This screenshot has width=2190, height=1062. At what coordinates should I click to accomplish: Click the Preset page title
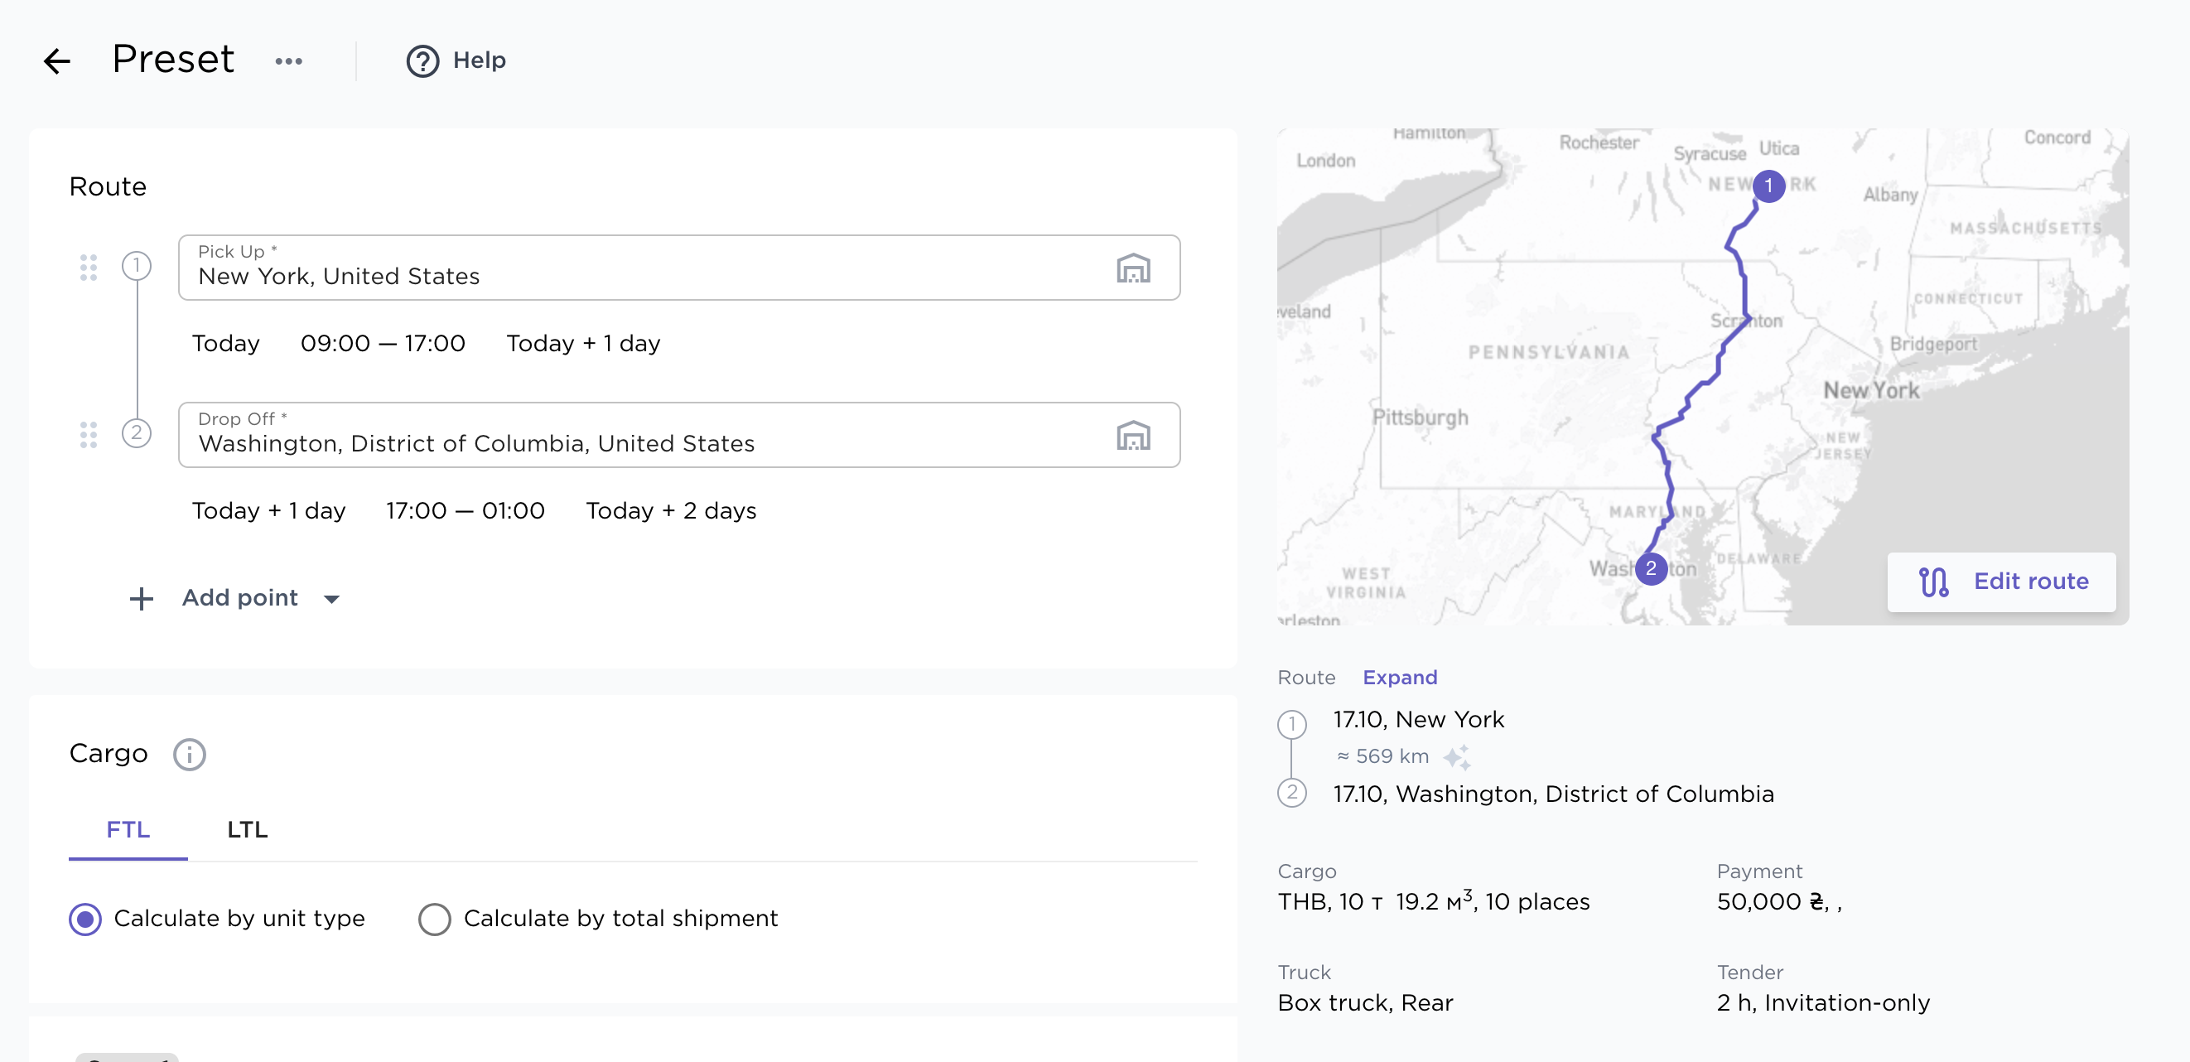click(x=173, y=60)
